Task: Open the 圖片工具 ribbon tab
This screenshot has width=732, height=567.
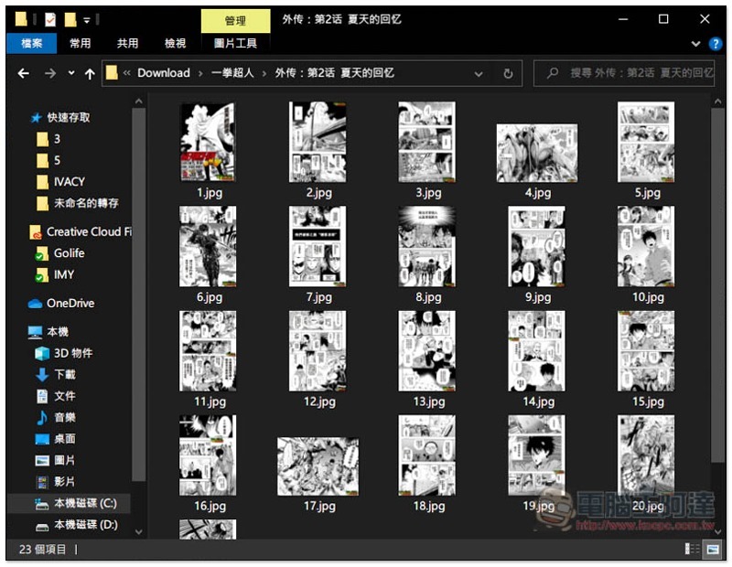Action: point(235,43)
